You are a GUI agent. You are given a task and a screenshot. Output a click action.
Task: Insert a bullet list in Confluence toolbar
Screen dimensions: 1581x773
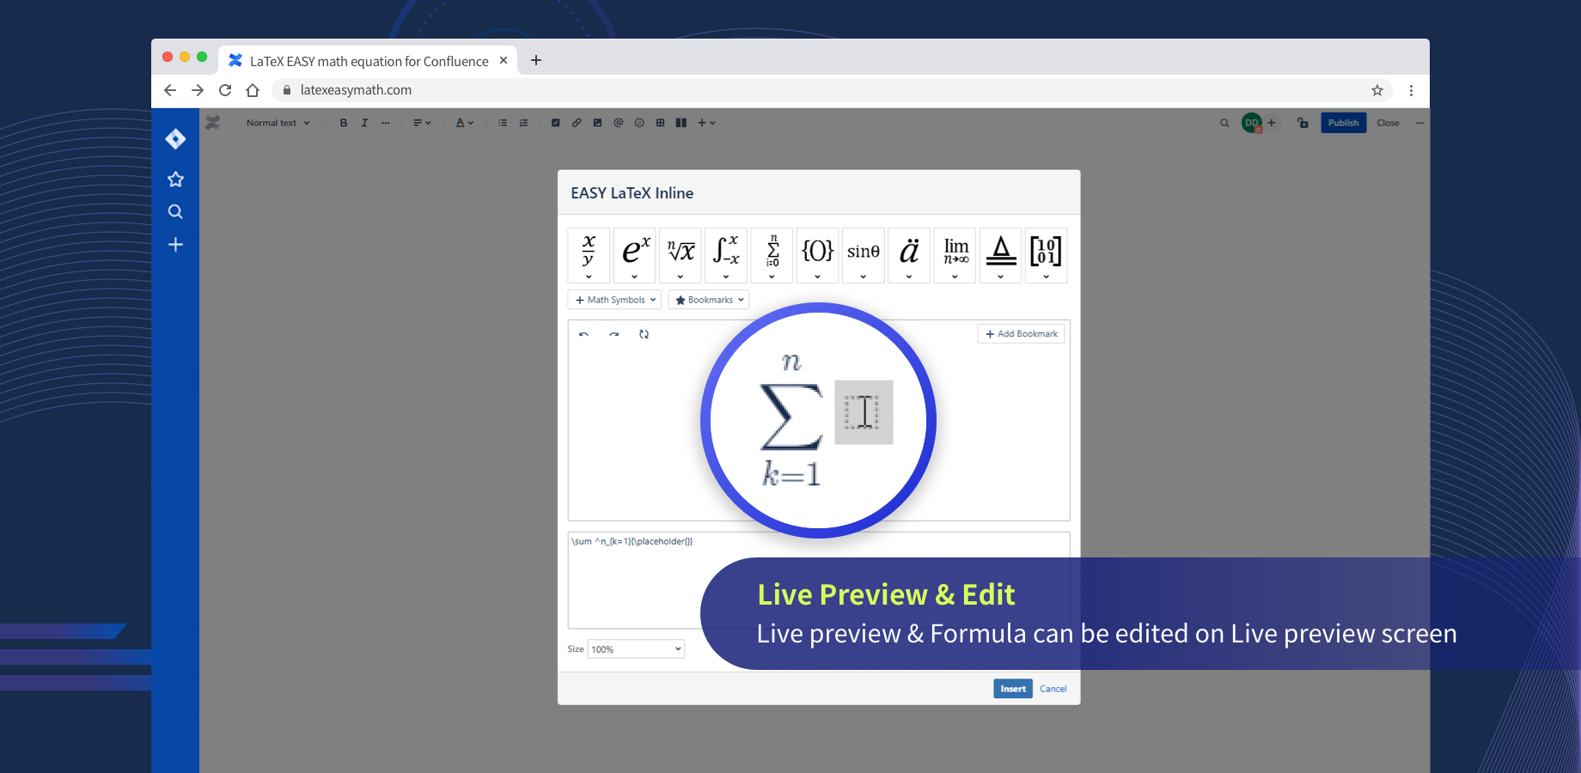pyautogui.click(x=503, y=123)
